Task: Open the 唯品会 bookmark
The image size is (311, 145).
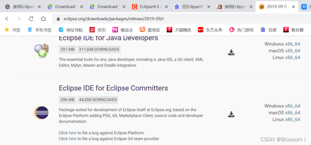Action: click(123, 30)
